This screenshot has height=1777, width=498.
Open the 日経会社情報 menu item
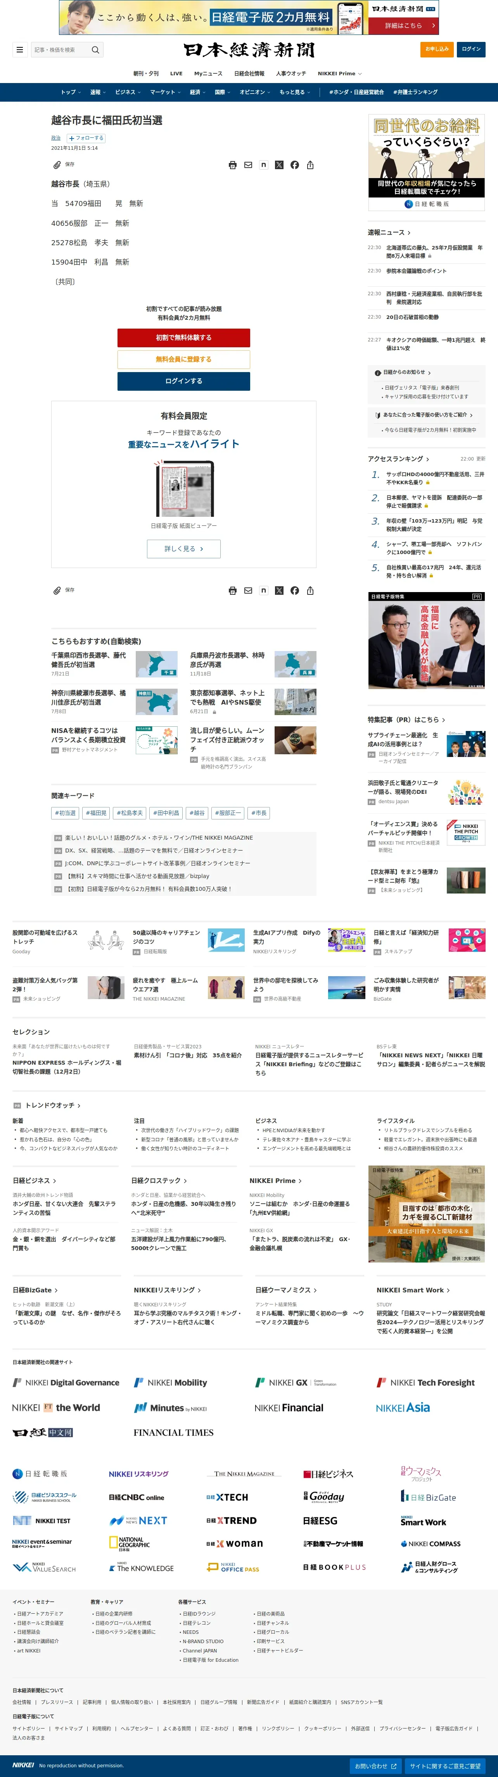point(249,73)
